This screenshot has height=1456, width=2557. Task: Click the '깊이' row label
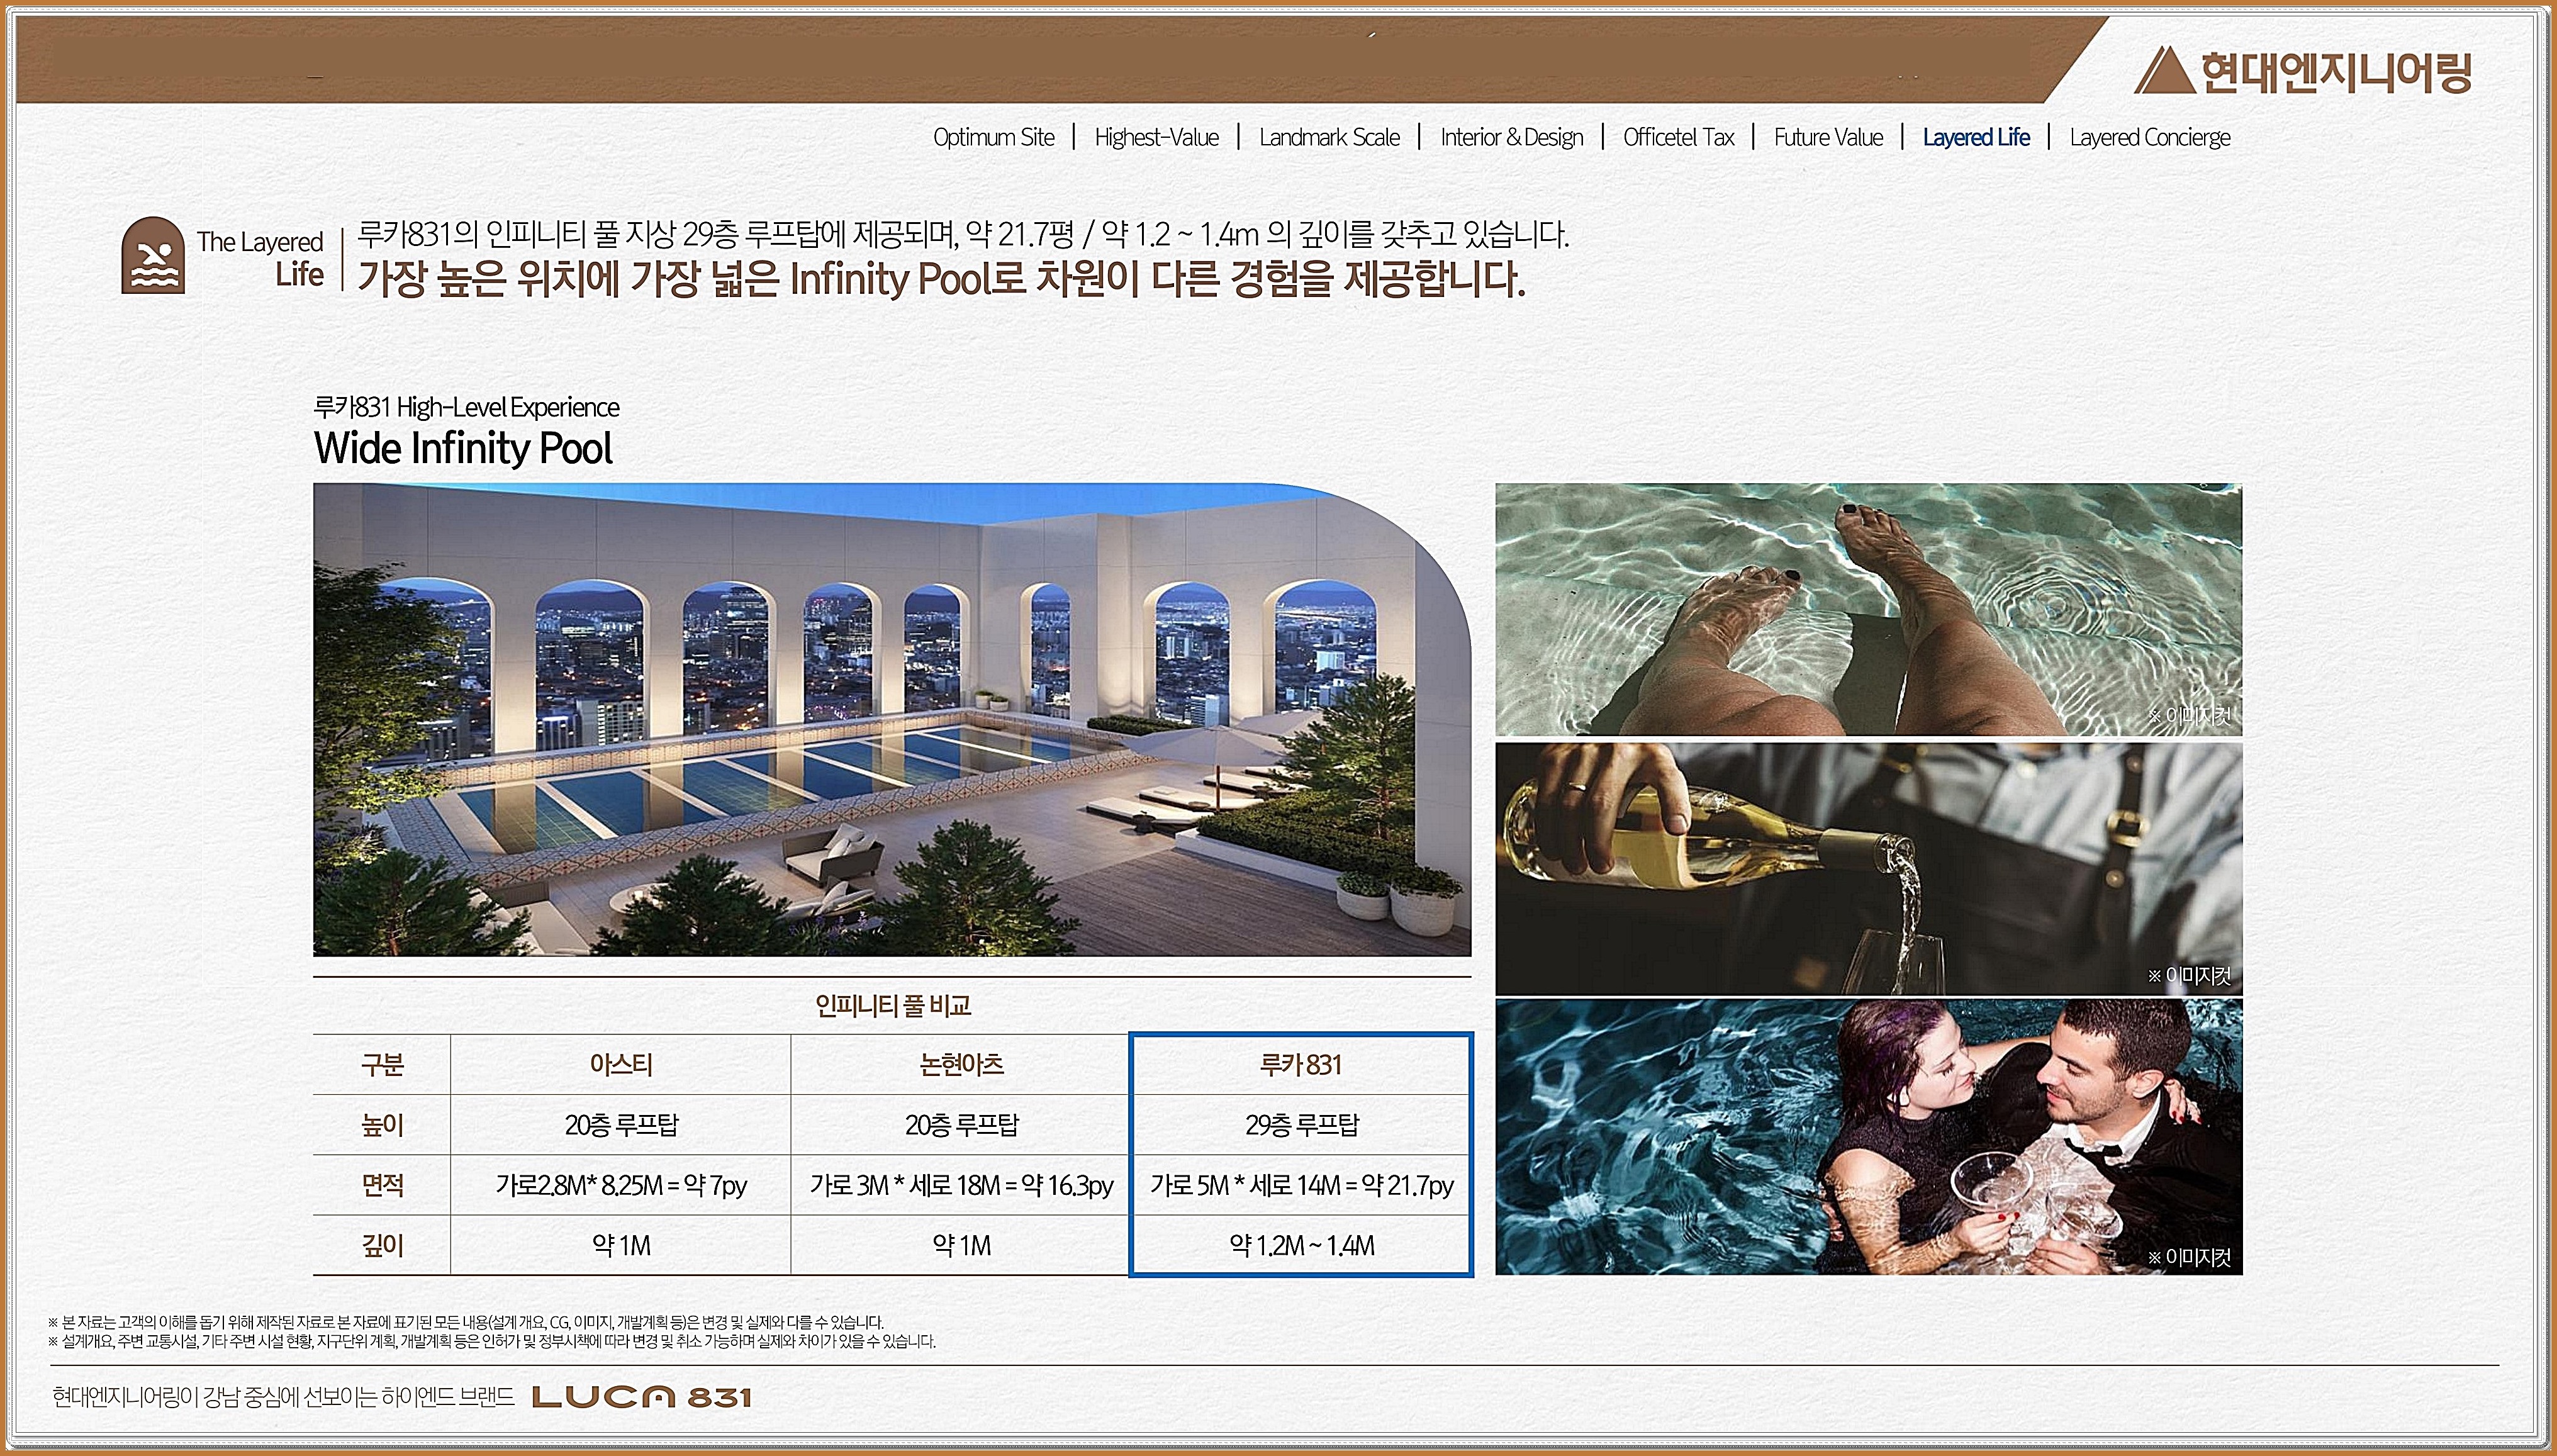[382, 1245]
